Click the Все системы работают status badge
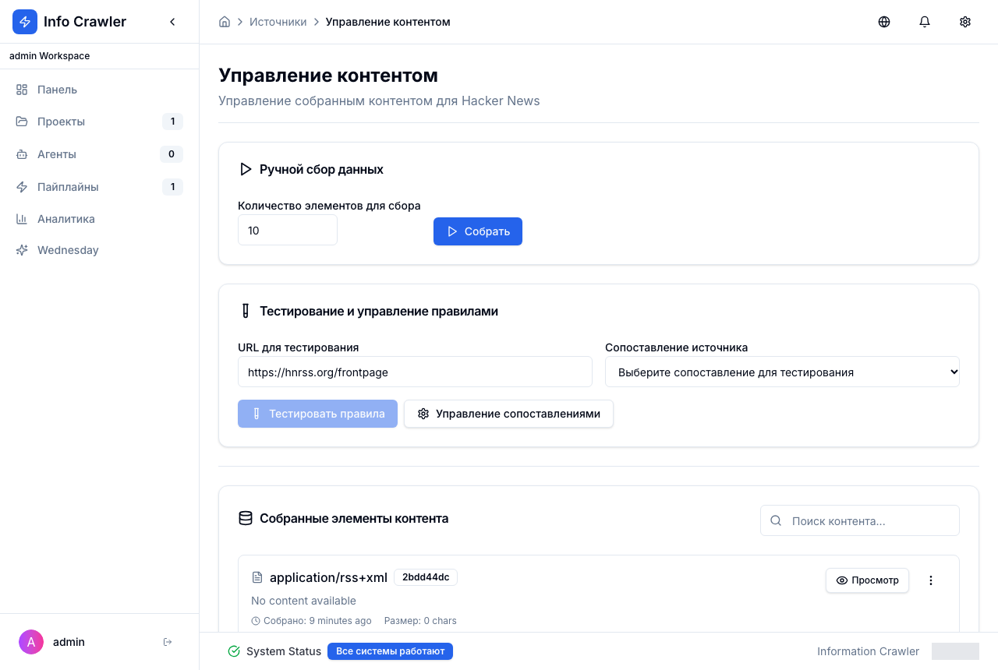 tap(390, 651)
